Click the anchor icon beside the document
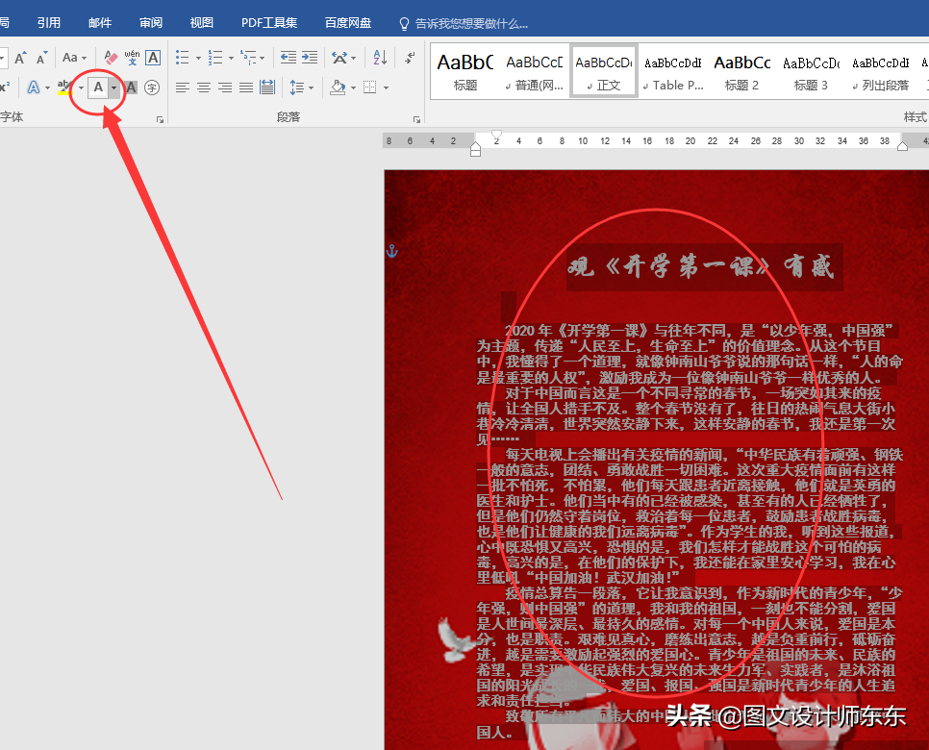The width and height of the screenshot is (929, 750). 391,251
